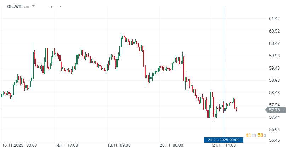
Task: Select the H1 timeframe label
Action: [x=51, y=7]
